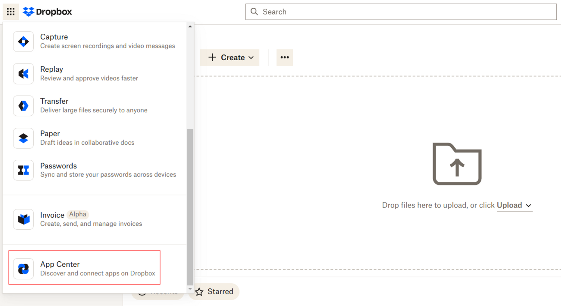This screenshot has height=306, width=561.
Task: Select the App Center icon
Action: tap(24, 268)
